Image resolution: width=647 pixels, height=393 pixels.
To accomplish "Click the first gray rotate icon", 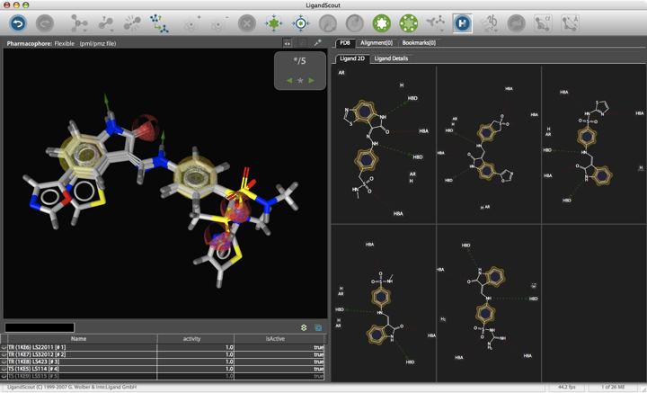I will click(328, 23).
